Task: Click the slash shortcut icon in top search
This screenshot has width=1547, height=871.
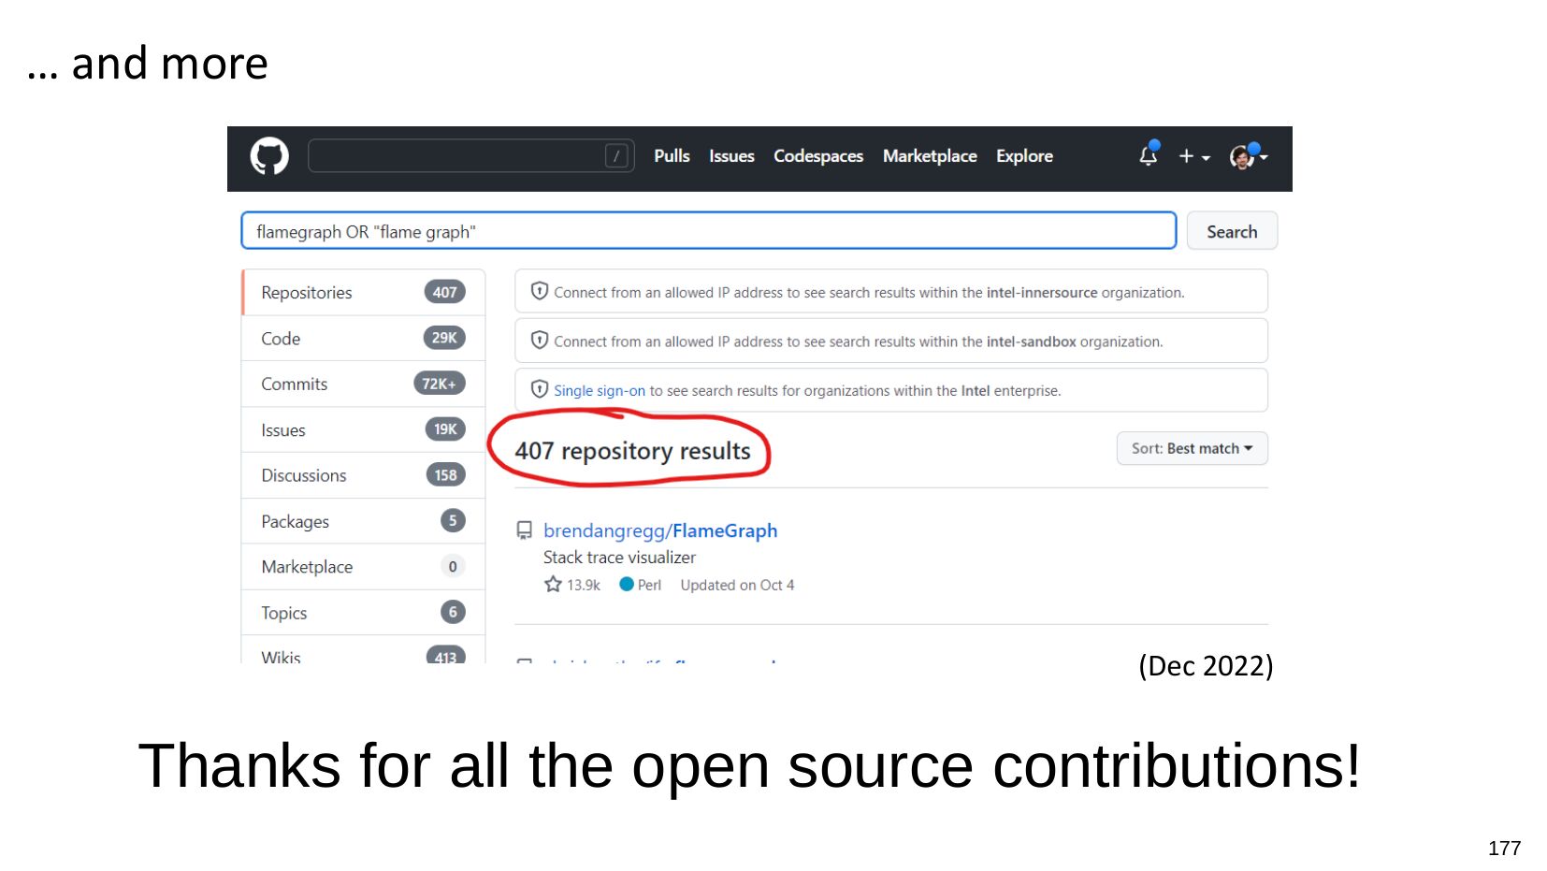Action: (x=615, y=156)
